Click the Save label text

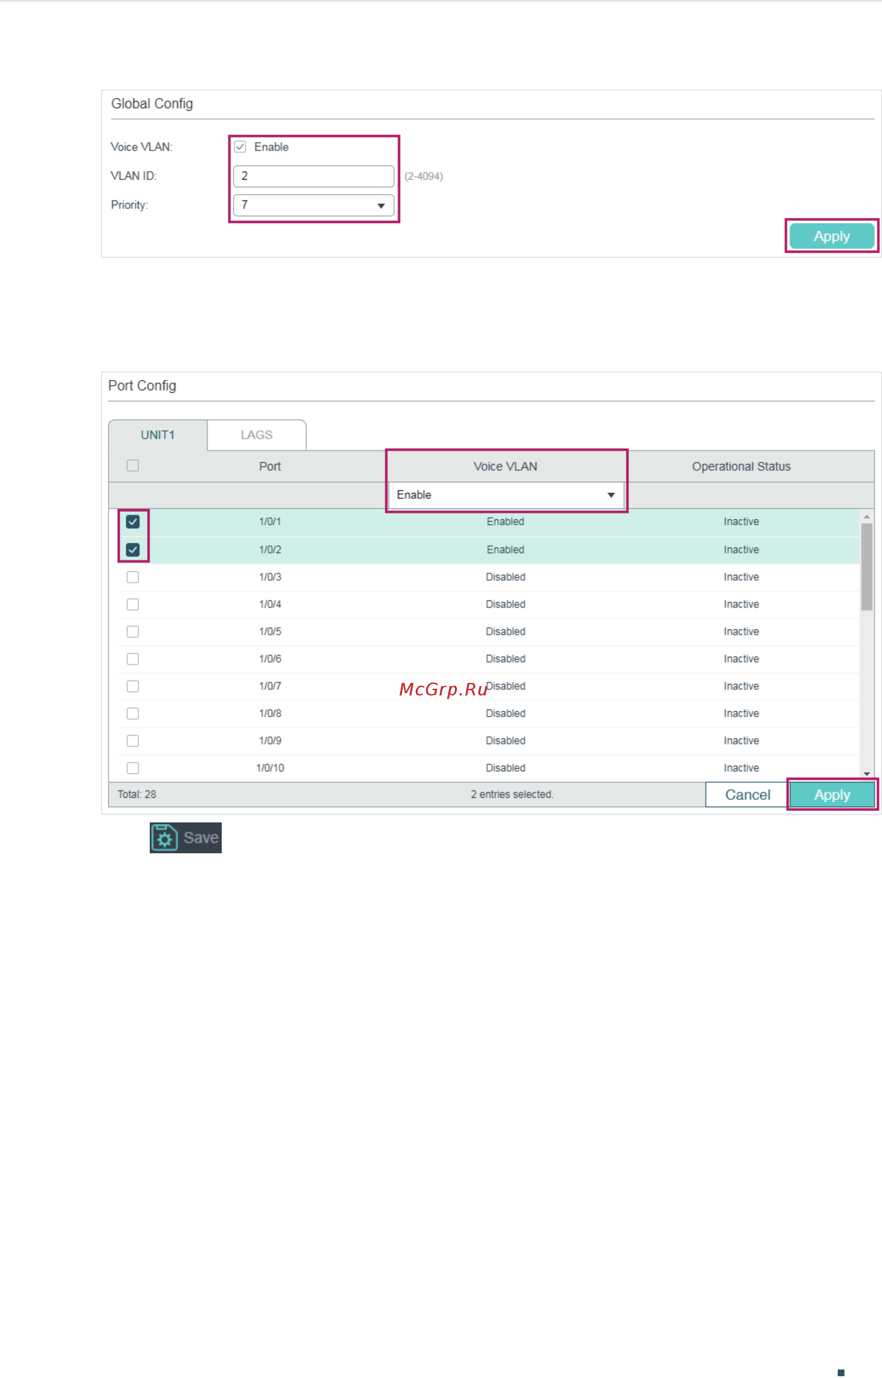201,838
